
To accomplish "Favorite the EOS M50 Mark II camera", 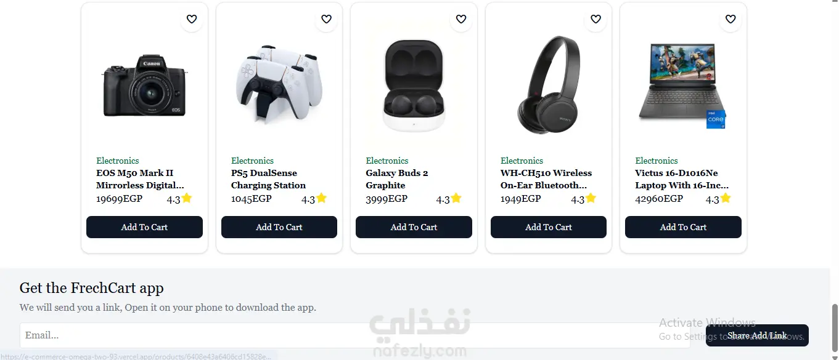I will [x=192, y=19].
